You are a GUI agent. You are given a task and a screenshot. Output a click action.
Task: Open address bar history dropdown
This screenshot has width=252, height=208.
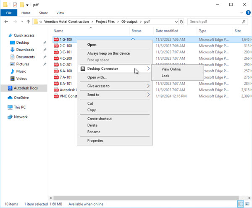pyautogui.click(x=176, y=22)
